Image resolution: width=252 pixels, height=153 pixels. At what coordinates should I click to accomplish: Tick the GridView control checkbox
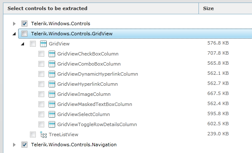pos(33,44)
